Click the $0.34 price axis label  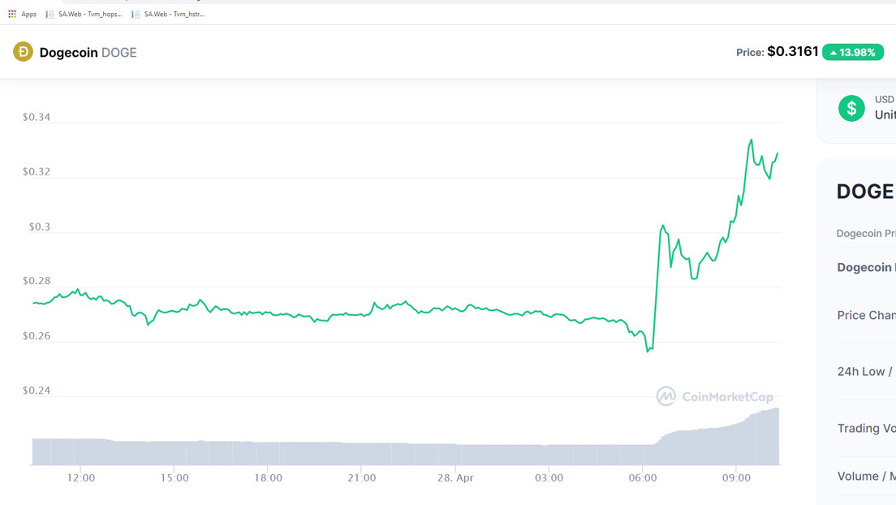click(37, 117)
